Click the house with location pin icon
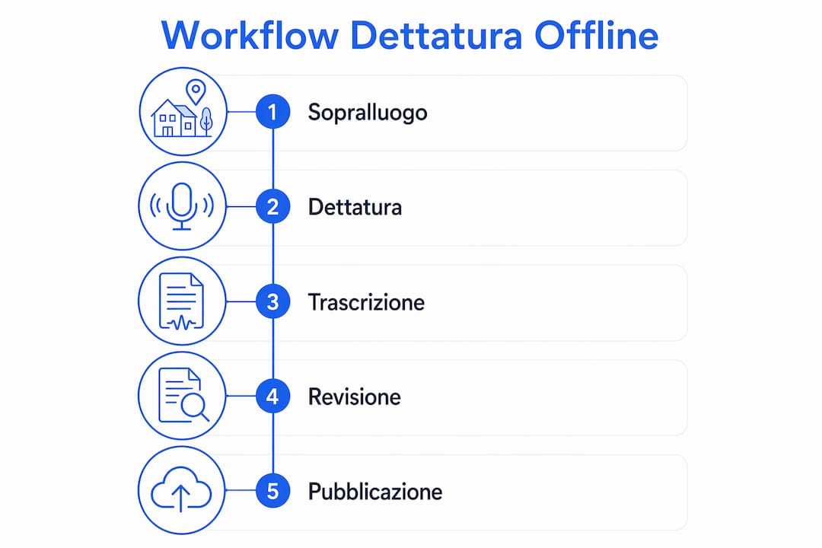This screenshot has width=822, height=548. 183,111
